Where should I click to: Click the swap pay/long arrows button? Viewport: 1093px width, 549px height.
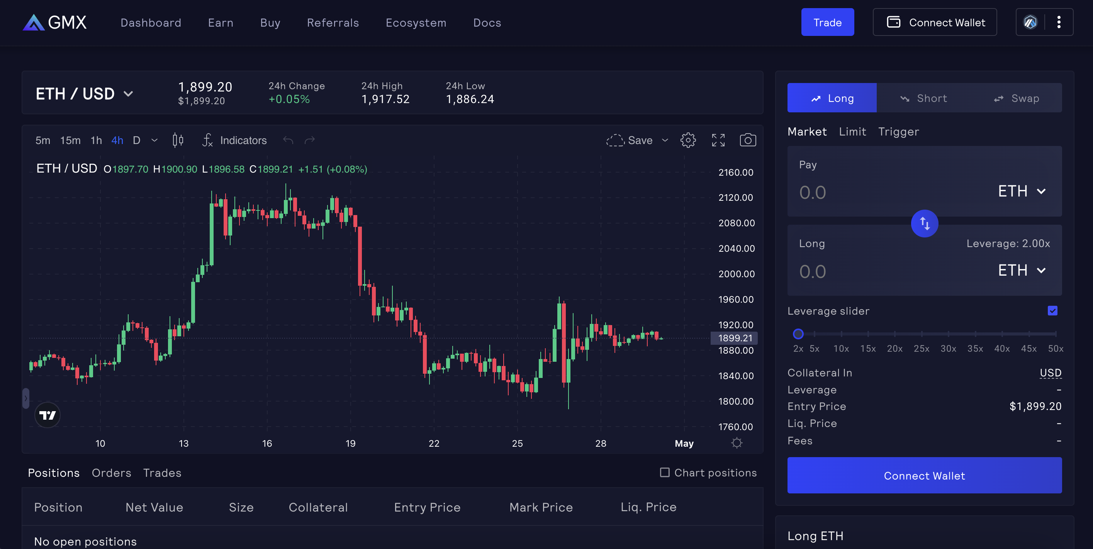coord(924,224)
